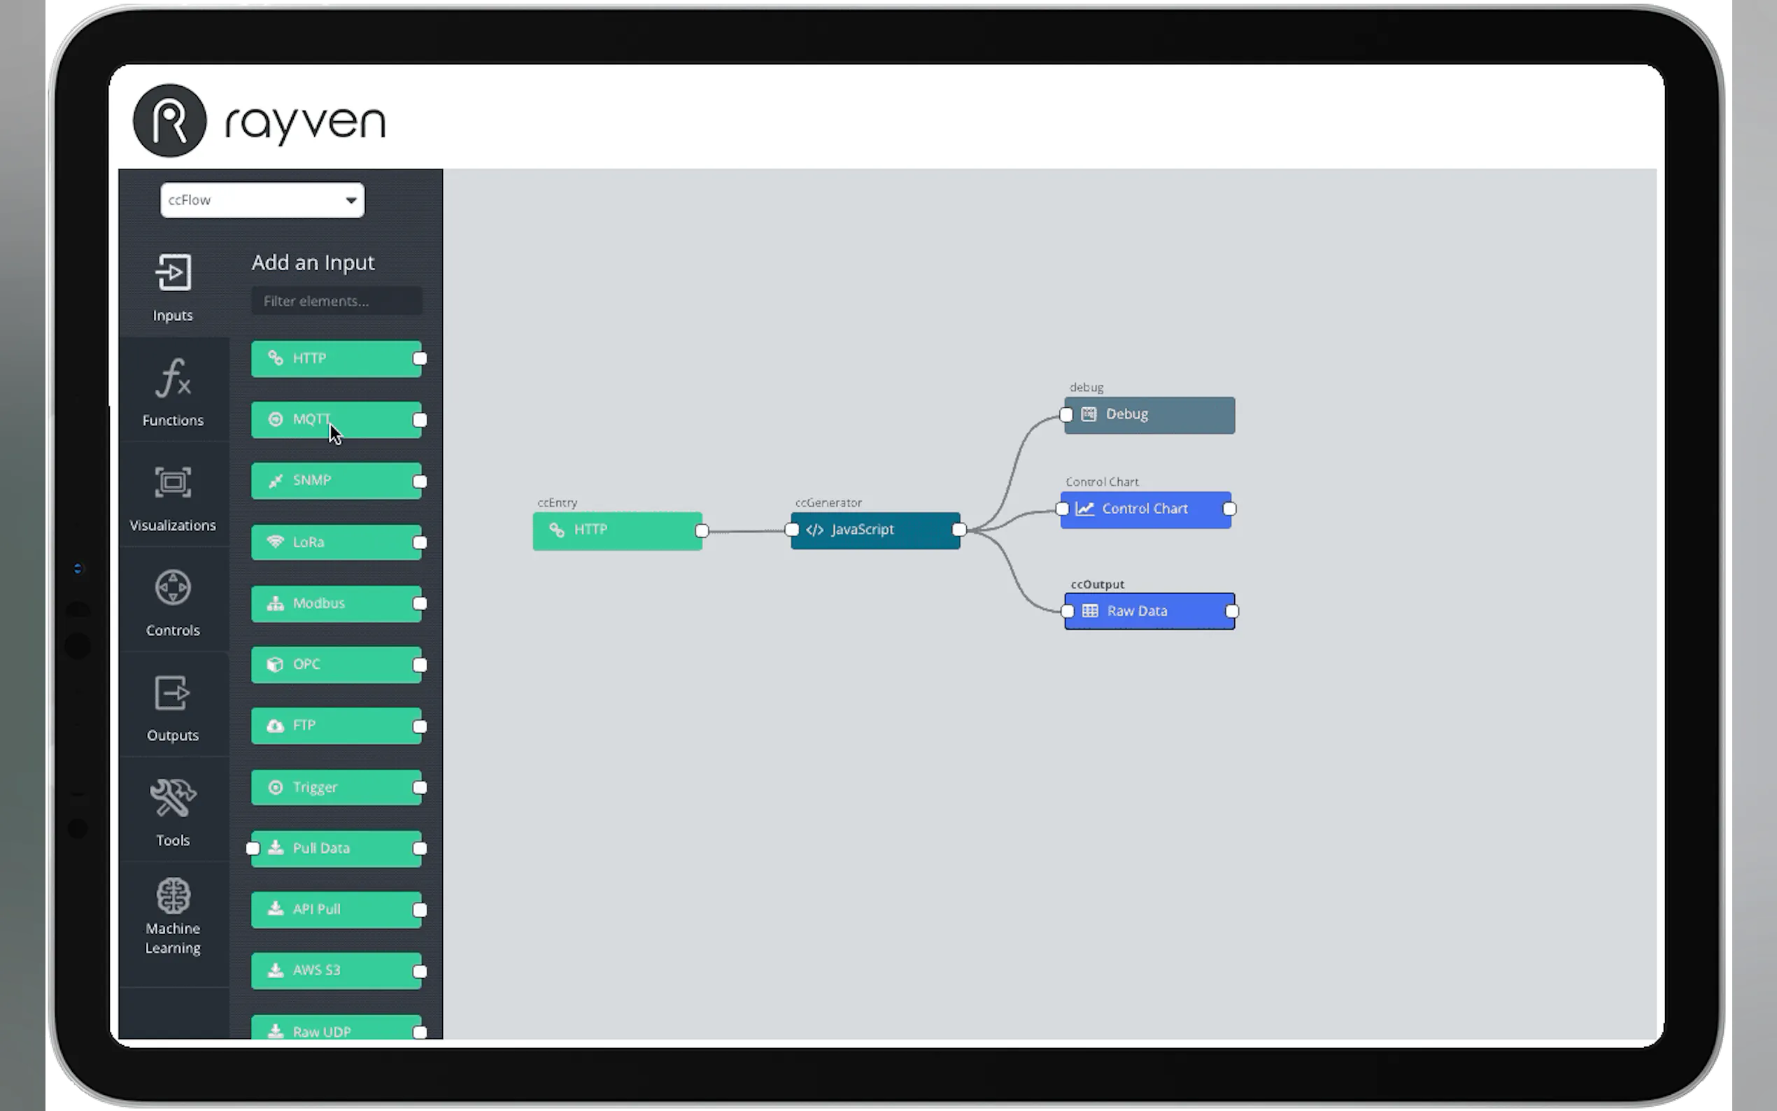
Task: Open the Functions category icon
Action: click(174, 378)
